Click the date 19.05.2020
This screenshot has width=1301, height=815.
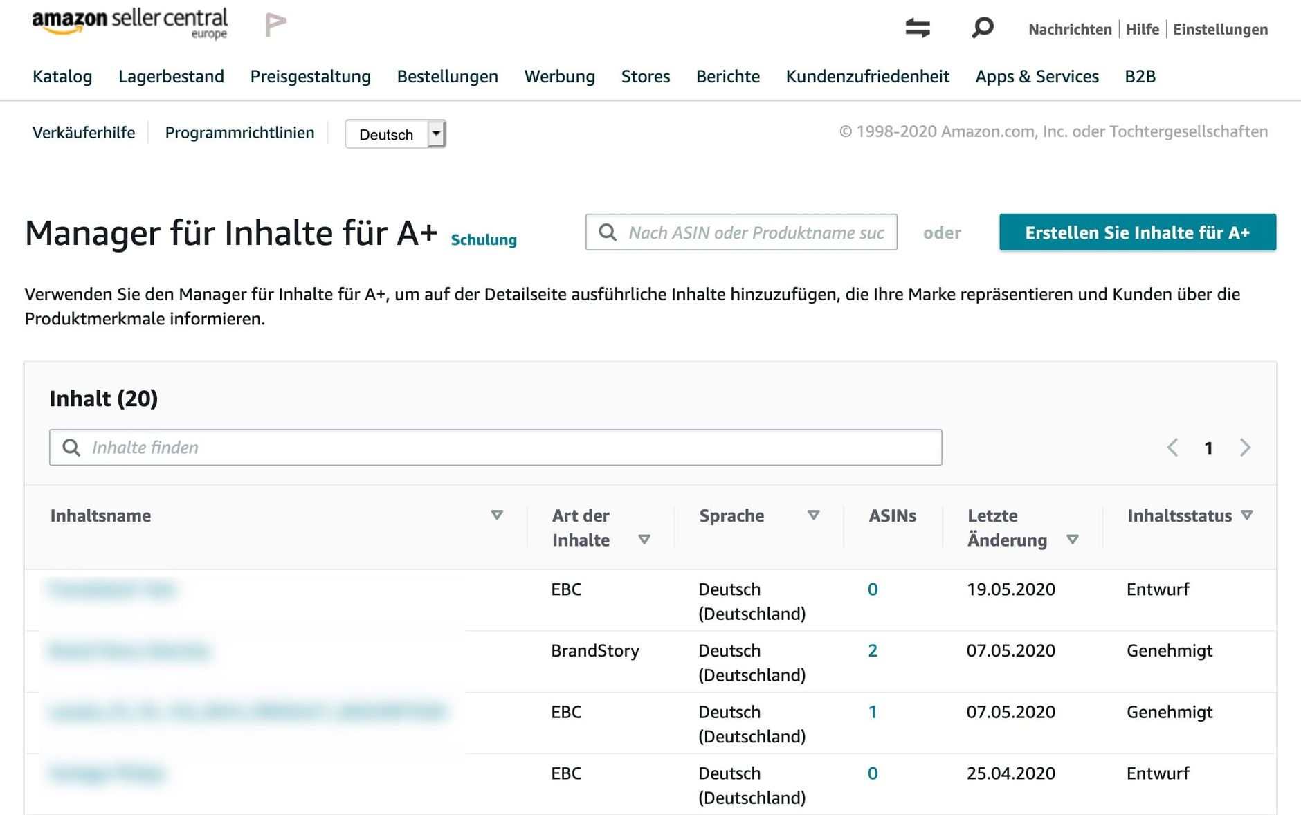[1011, 589]
